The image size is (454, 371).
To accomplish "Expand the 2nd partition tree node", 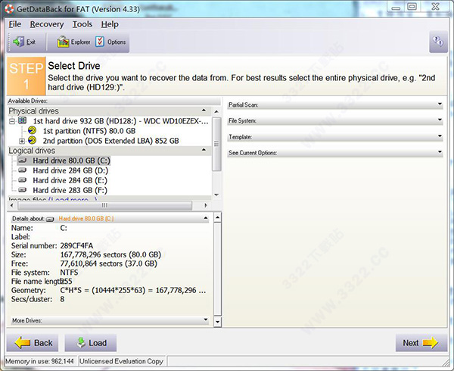I will coord(22,141).
